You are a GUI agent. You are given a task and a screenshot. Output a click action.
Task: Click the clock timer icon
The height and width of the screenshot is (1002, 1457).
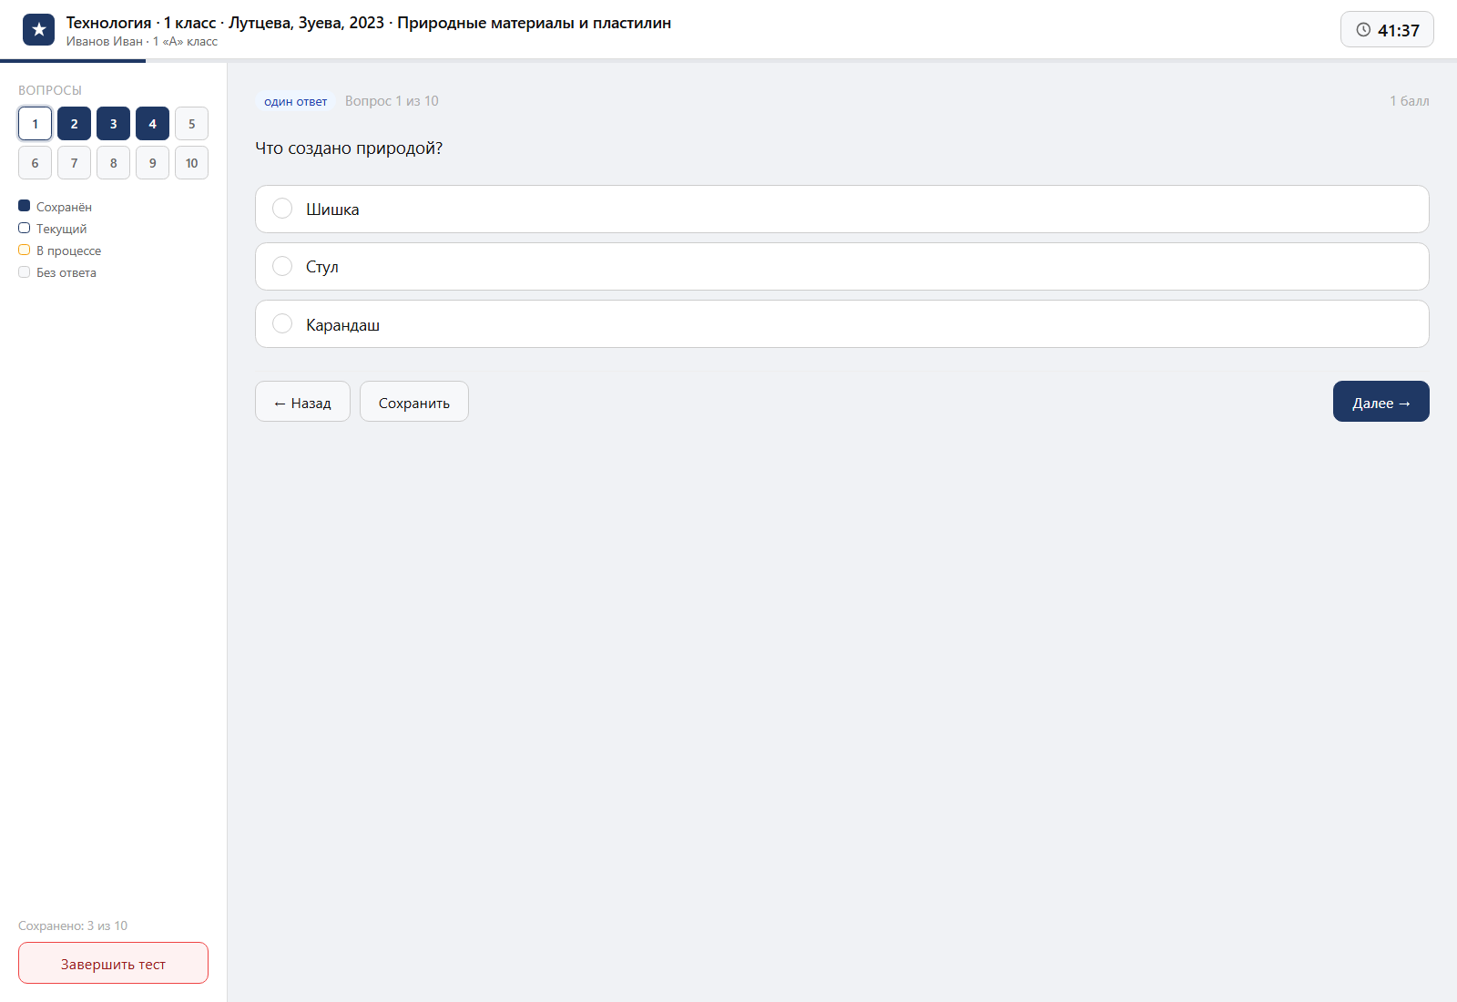[1363, 30]
